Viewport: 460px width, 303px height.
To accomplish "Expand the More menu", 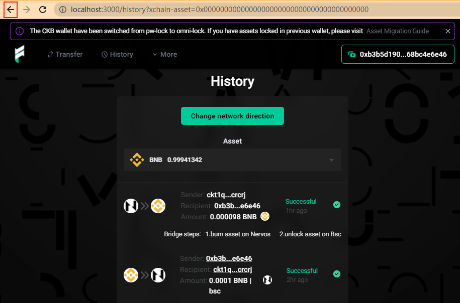I will pyautogui.click(x=165, y=55).
